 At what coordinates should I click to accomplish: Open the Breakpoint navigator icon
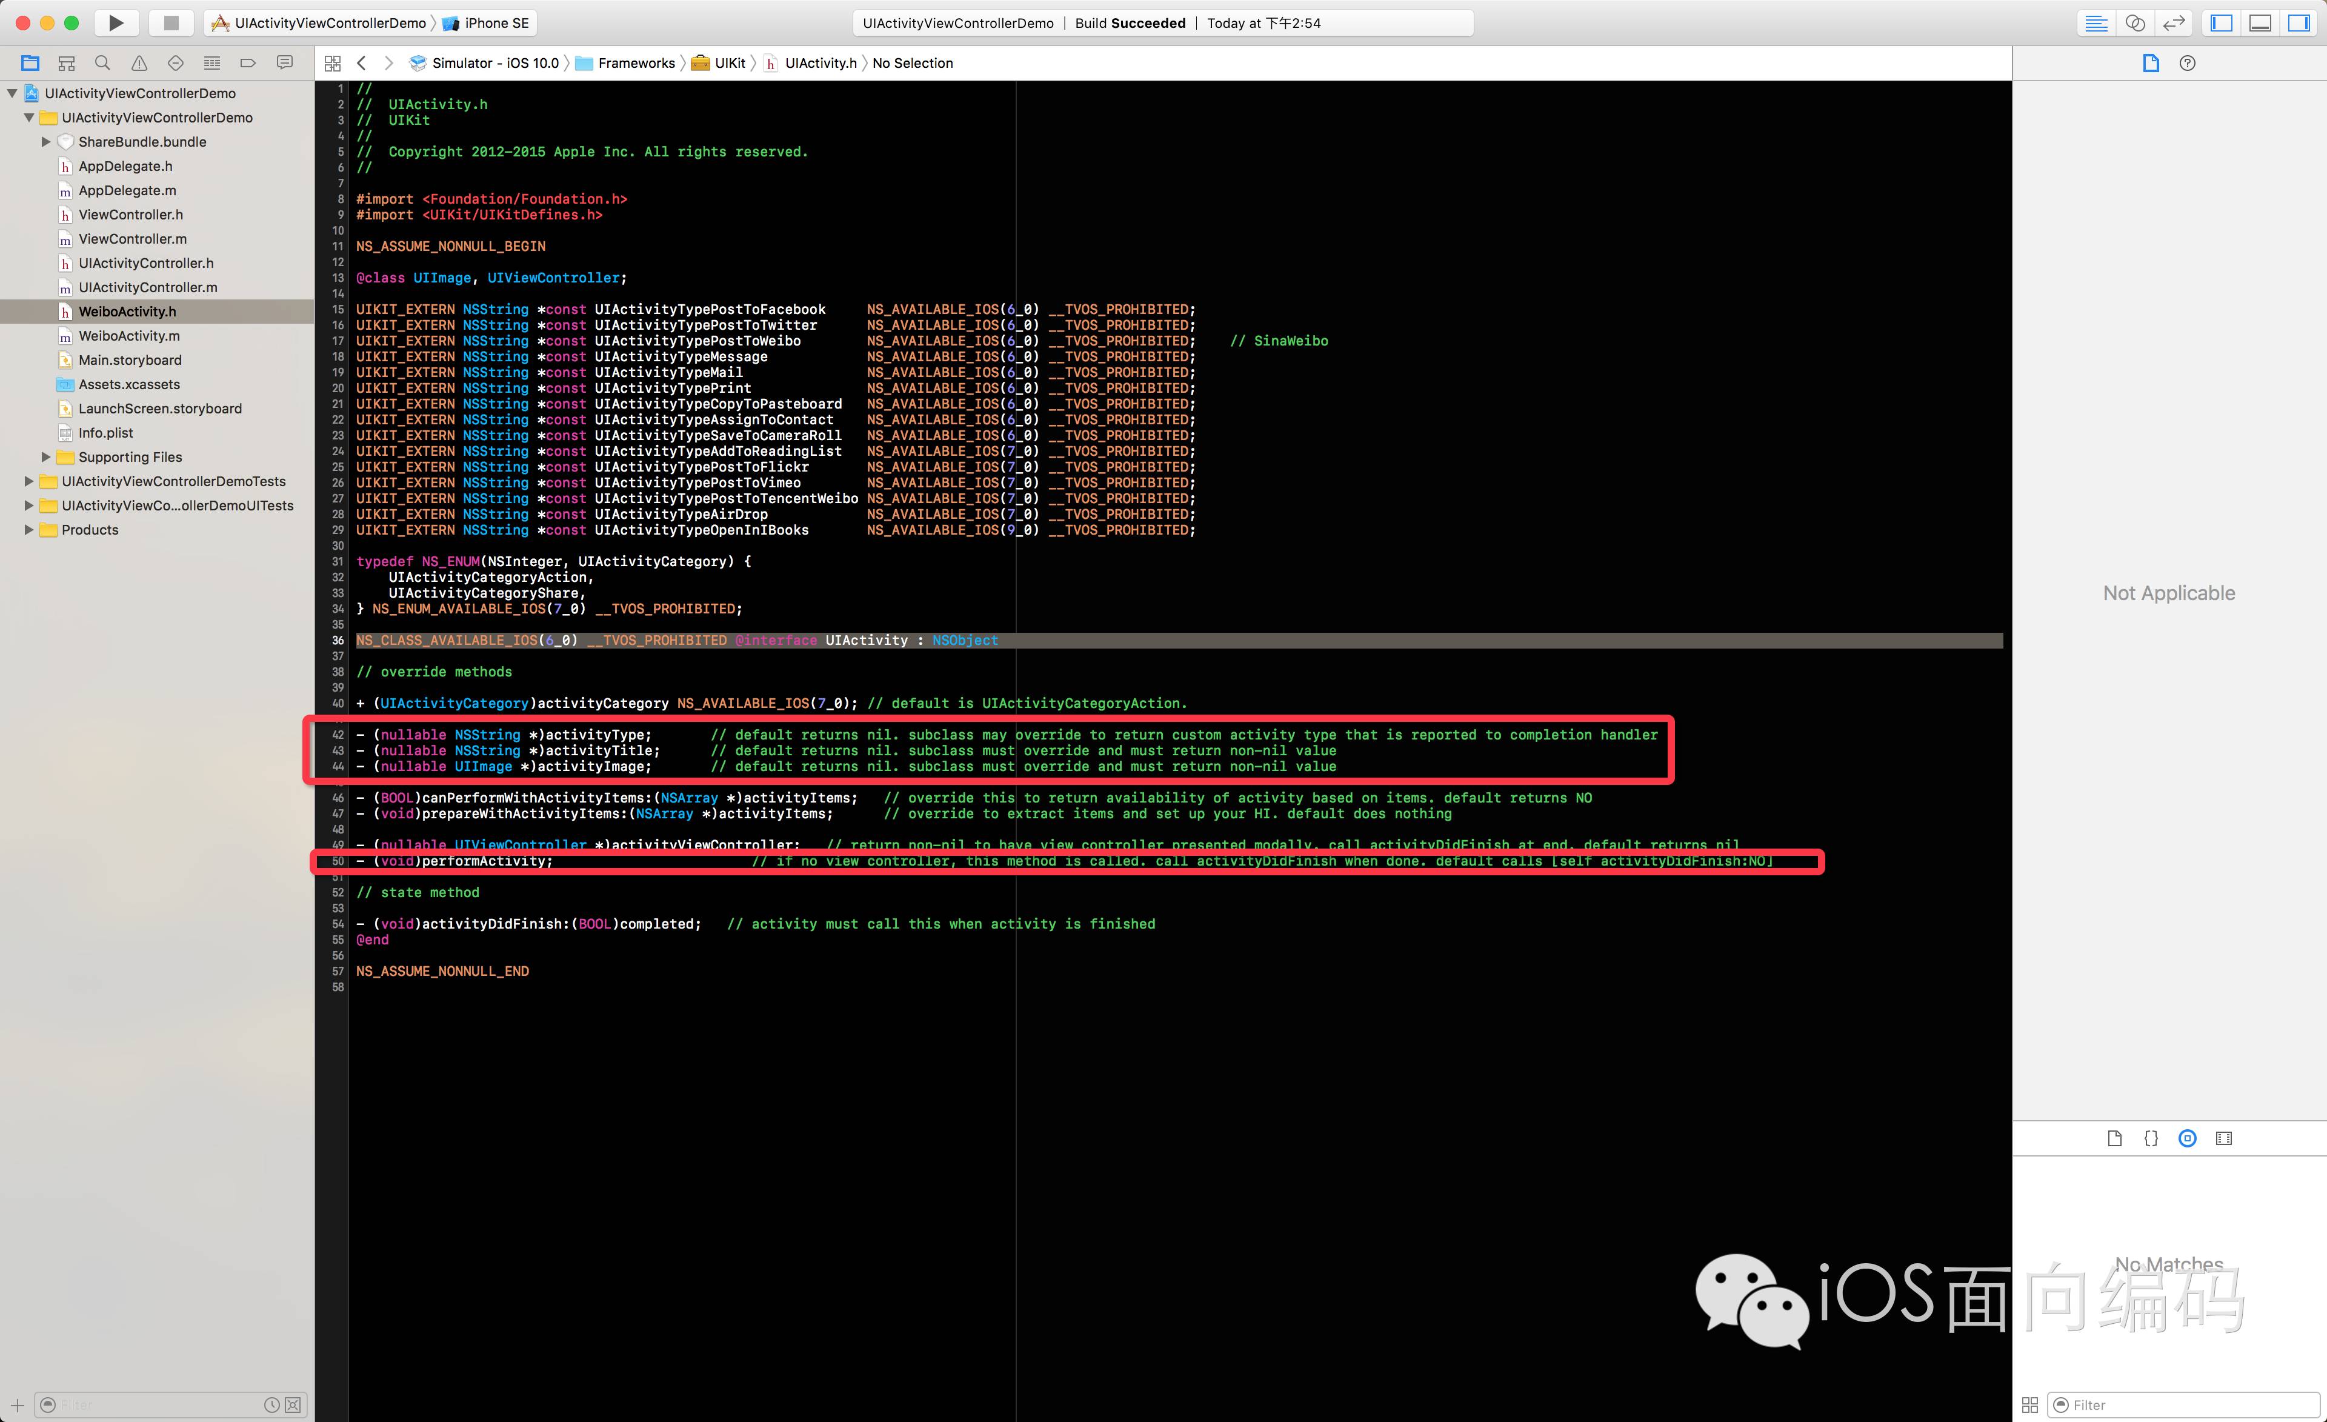(248, 63)
